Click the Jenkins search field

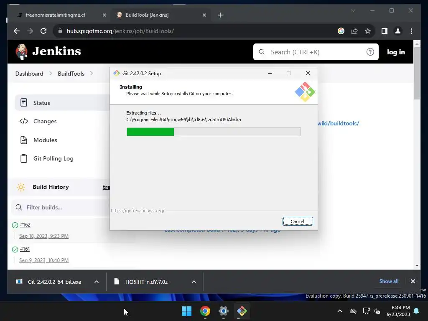click(x=316, y=52)
